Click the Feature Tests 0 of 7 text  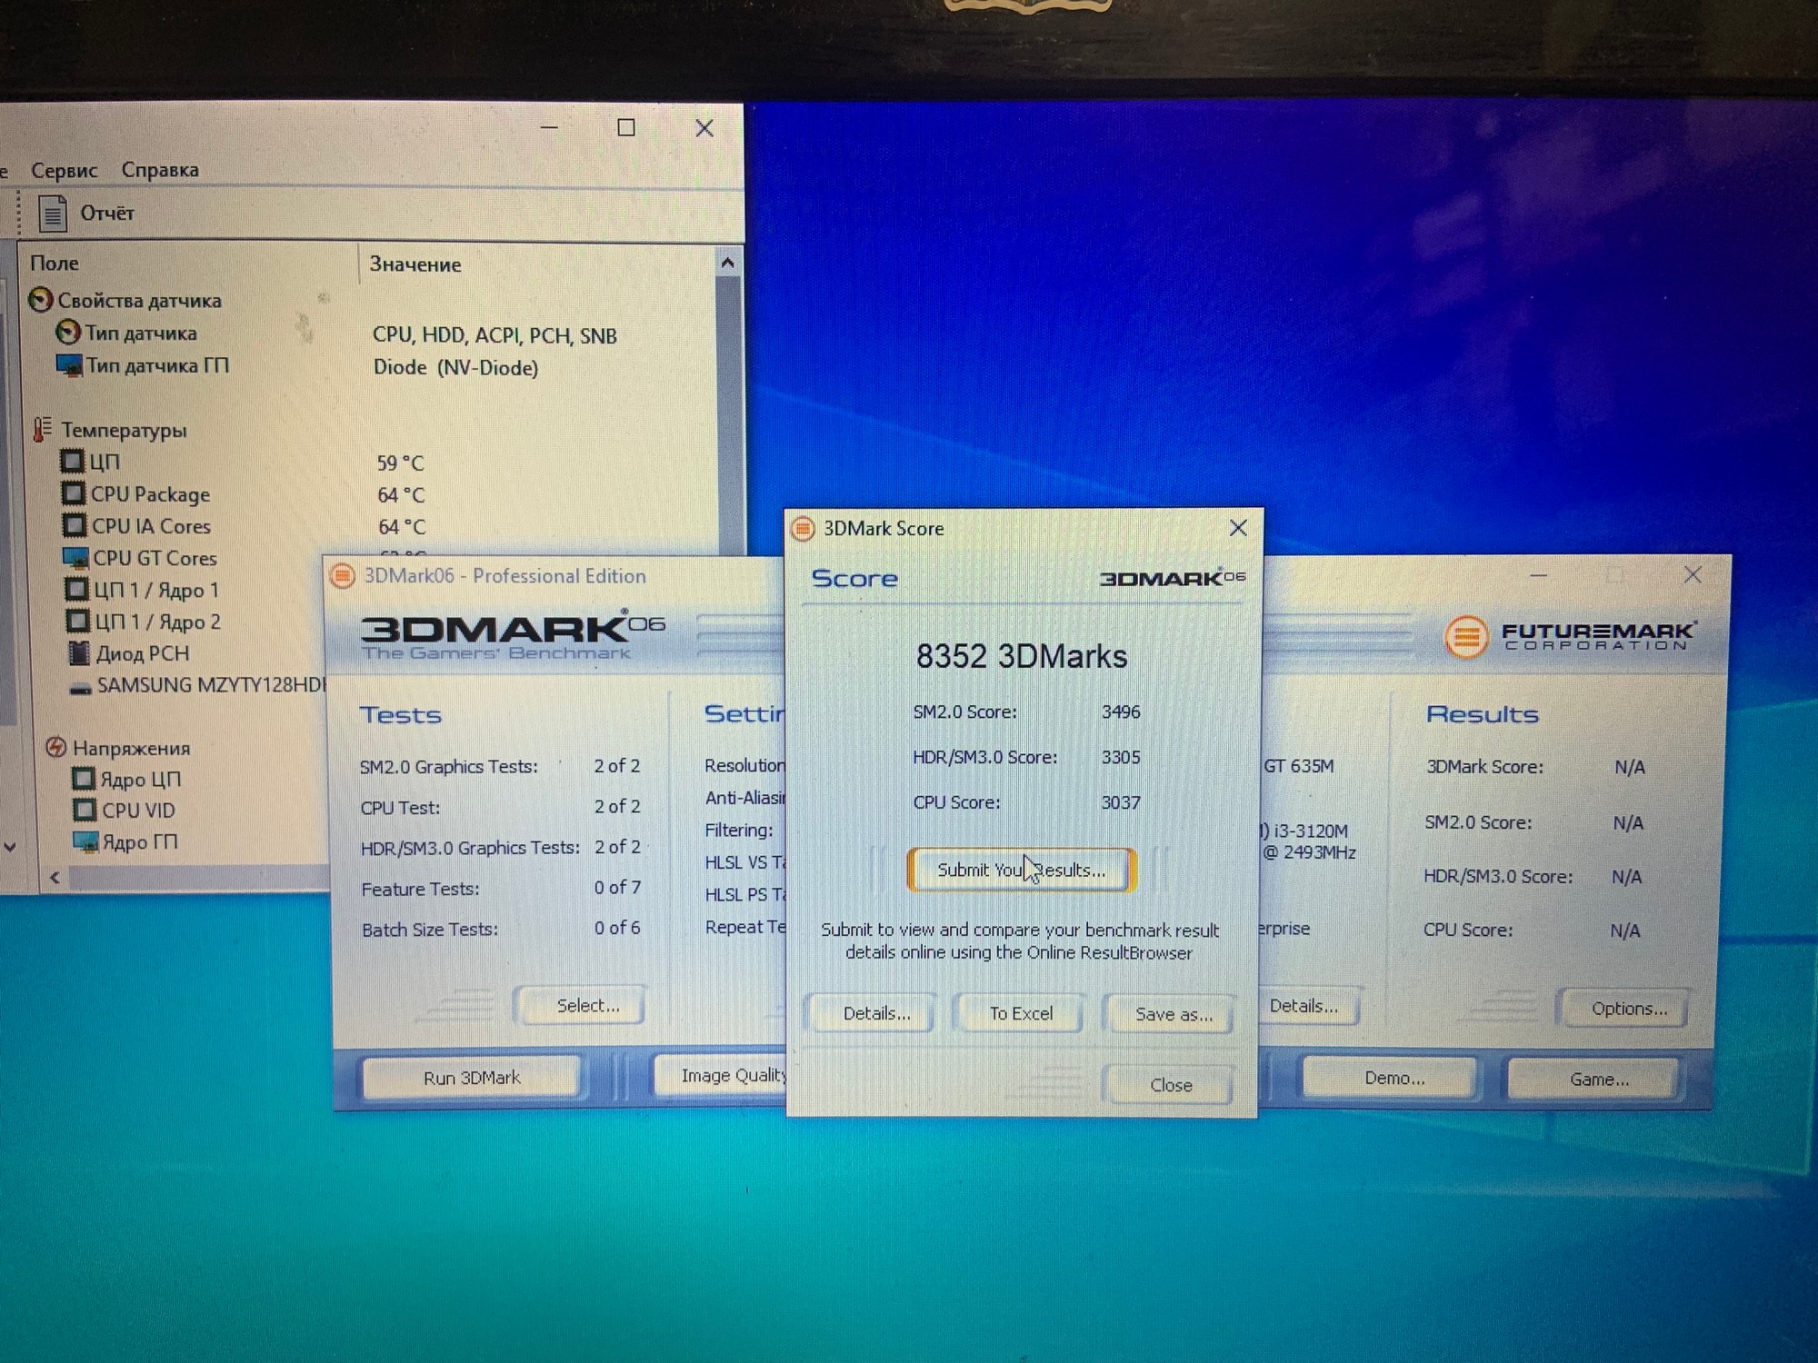tap(617, 888)
